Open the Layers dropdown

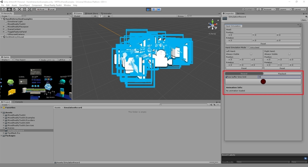(x=285, y=10)
